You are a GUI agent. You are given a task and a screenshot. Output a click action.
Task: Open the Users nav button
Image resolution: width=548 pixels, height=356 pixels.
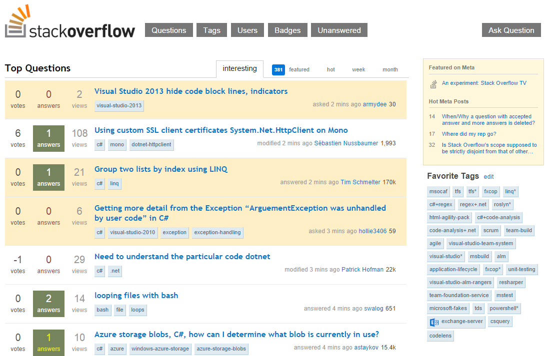point(247,30)
